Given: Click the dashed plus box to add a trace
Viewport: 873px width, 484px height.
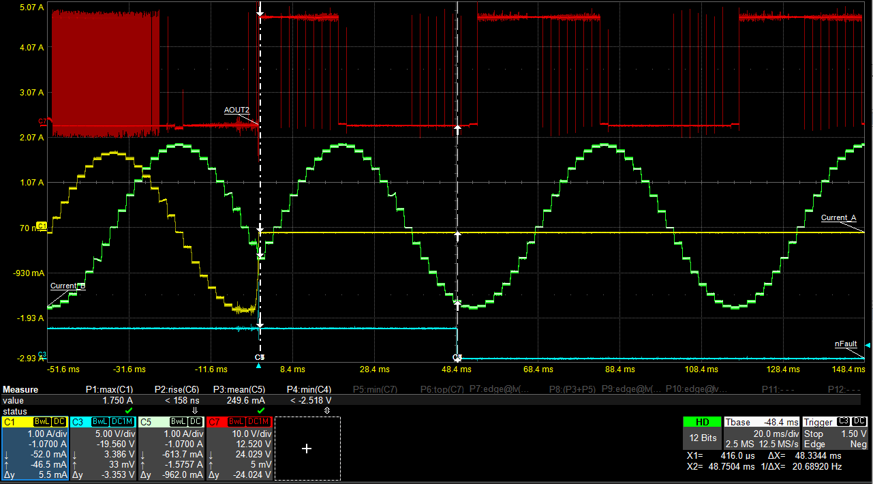Looking at the screenshot, I should [306, 449].
